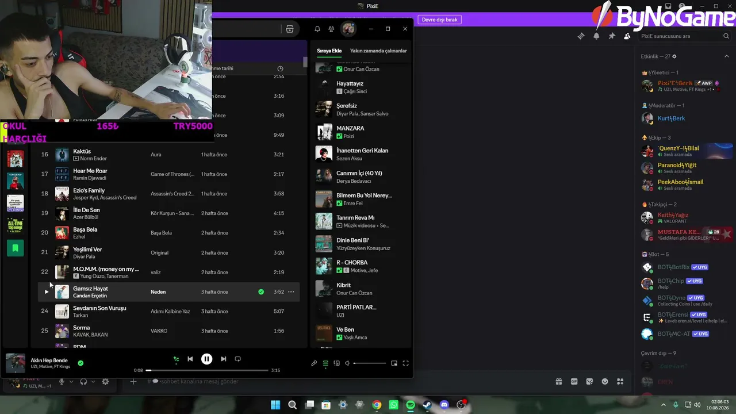
Task: Sort playlist by the duration clock header
Action: pos(280,68)
